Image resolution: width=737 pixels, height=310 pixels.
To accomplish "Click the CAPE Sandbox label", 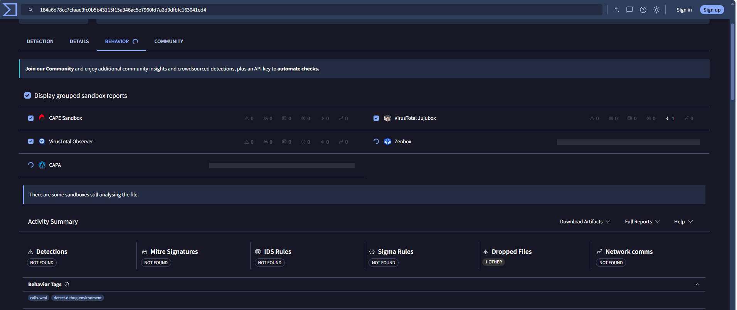I will click(66, 118).
